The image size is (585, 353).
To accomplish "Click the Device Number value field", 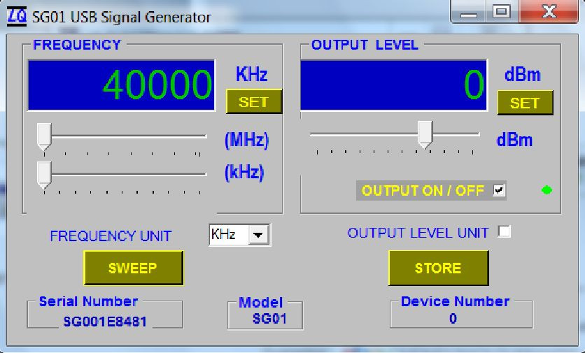I will click(x=461, y=315).
